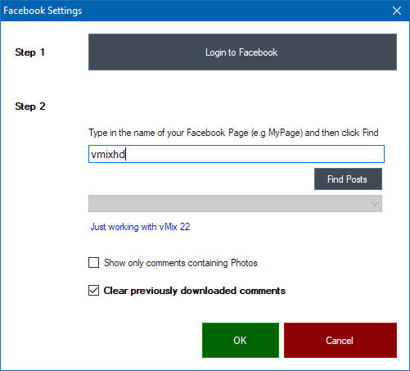Viewport: 410px width, 371px height.
Task: Focus the page name field containing vmixhd
Action: click(237, 154)
